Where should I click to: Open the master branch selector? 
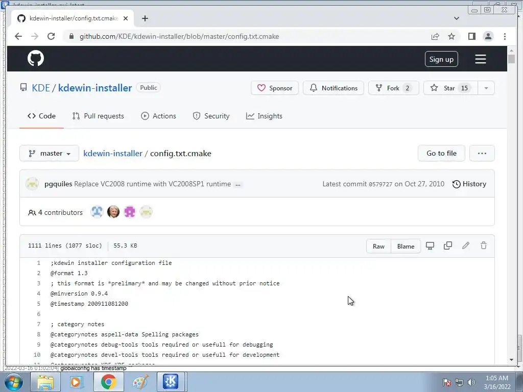50,153
